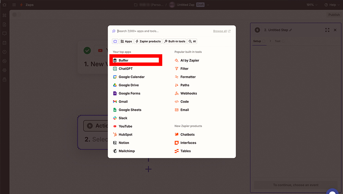343x194 pixels.
Task: Select the Email tool icon
Action: tap(177, 110)
